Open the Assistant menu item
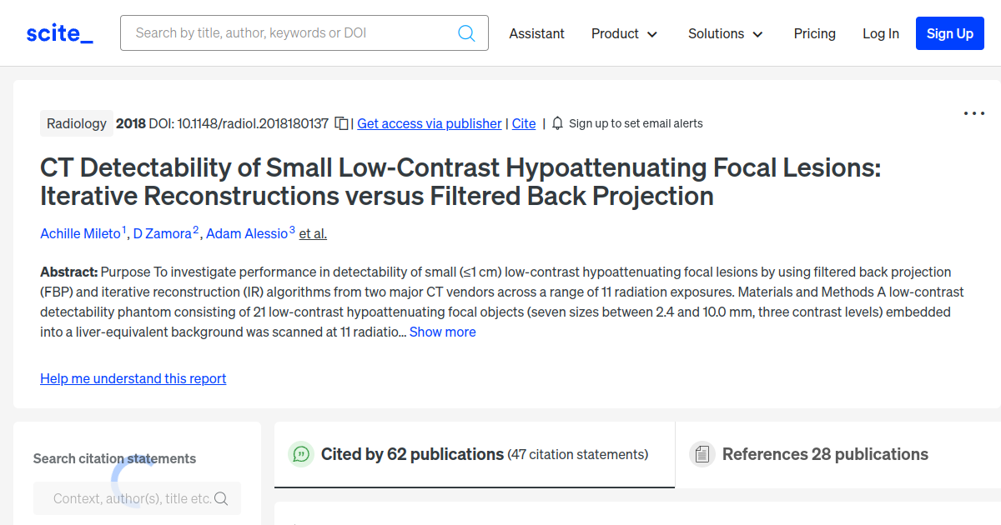This screenshot has height=525, width=1001. (536, 33)
